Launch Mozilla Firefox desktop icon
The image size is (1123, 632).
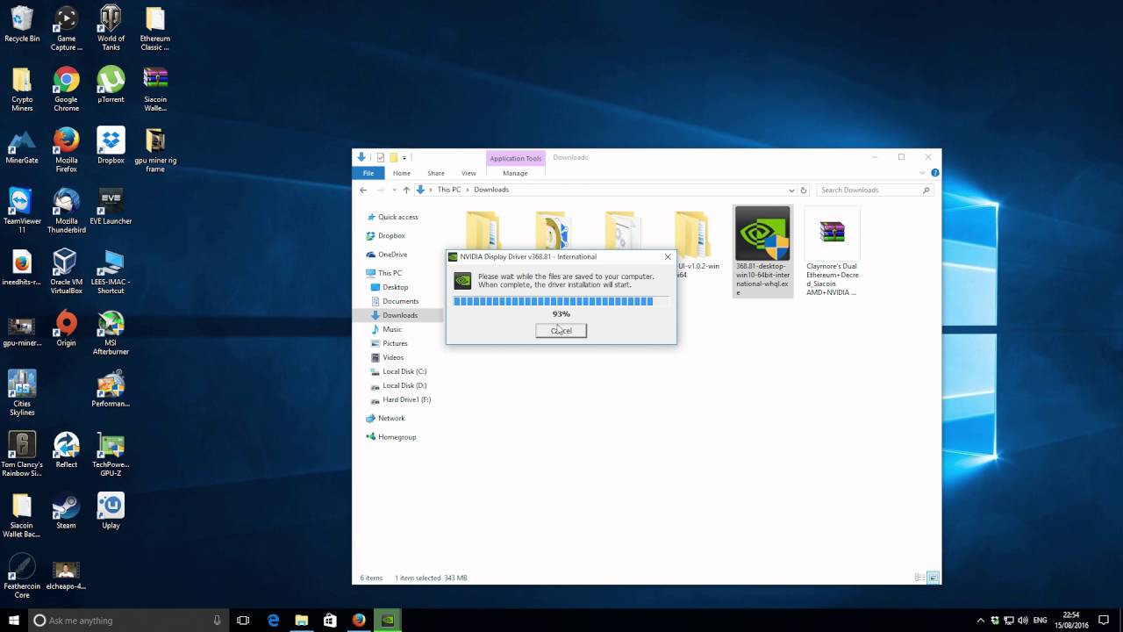[66, 149]
